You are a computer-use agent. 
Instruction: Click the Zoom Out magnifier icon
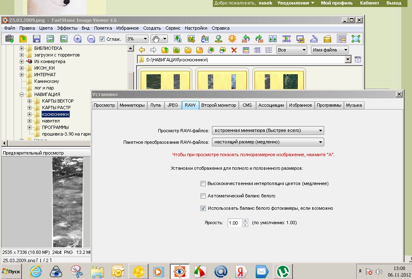(91, 39)
